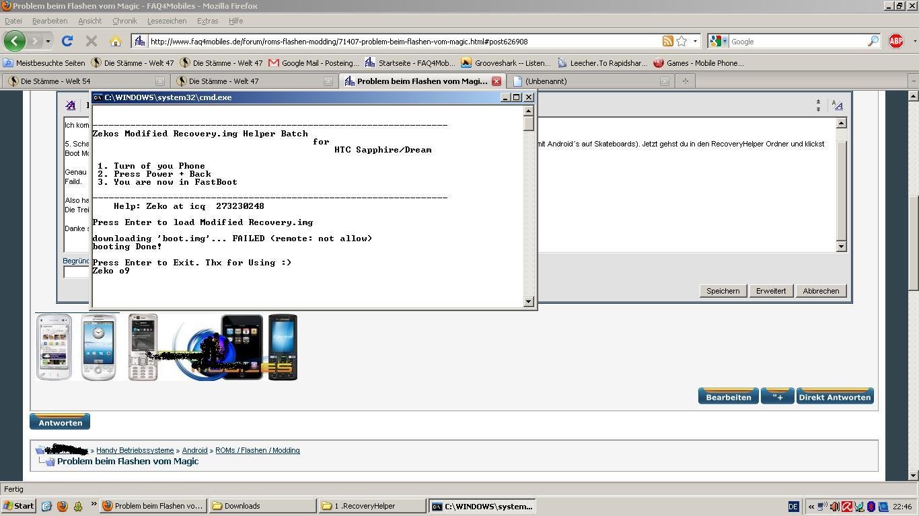Click the third quick launch icon
The image size is (919, 516).
click(78, 506)
